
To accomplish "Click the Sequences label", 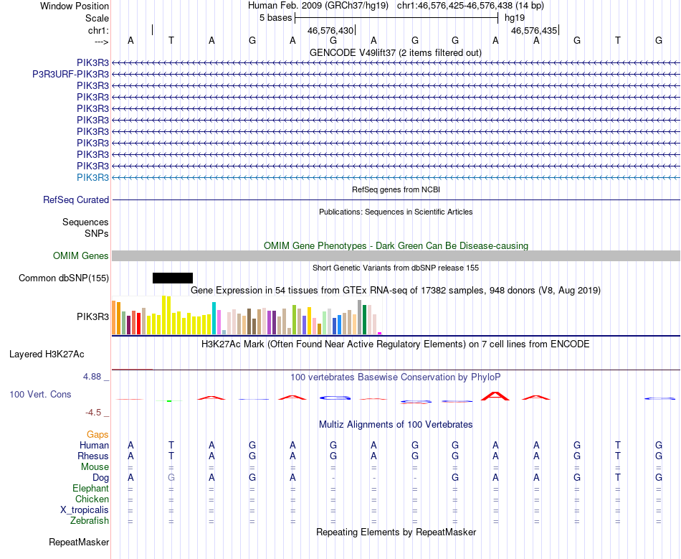I will 85,222.
